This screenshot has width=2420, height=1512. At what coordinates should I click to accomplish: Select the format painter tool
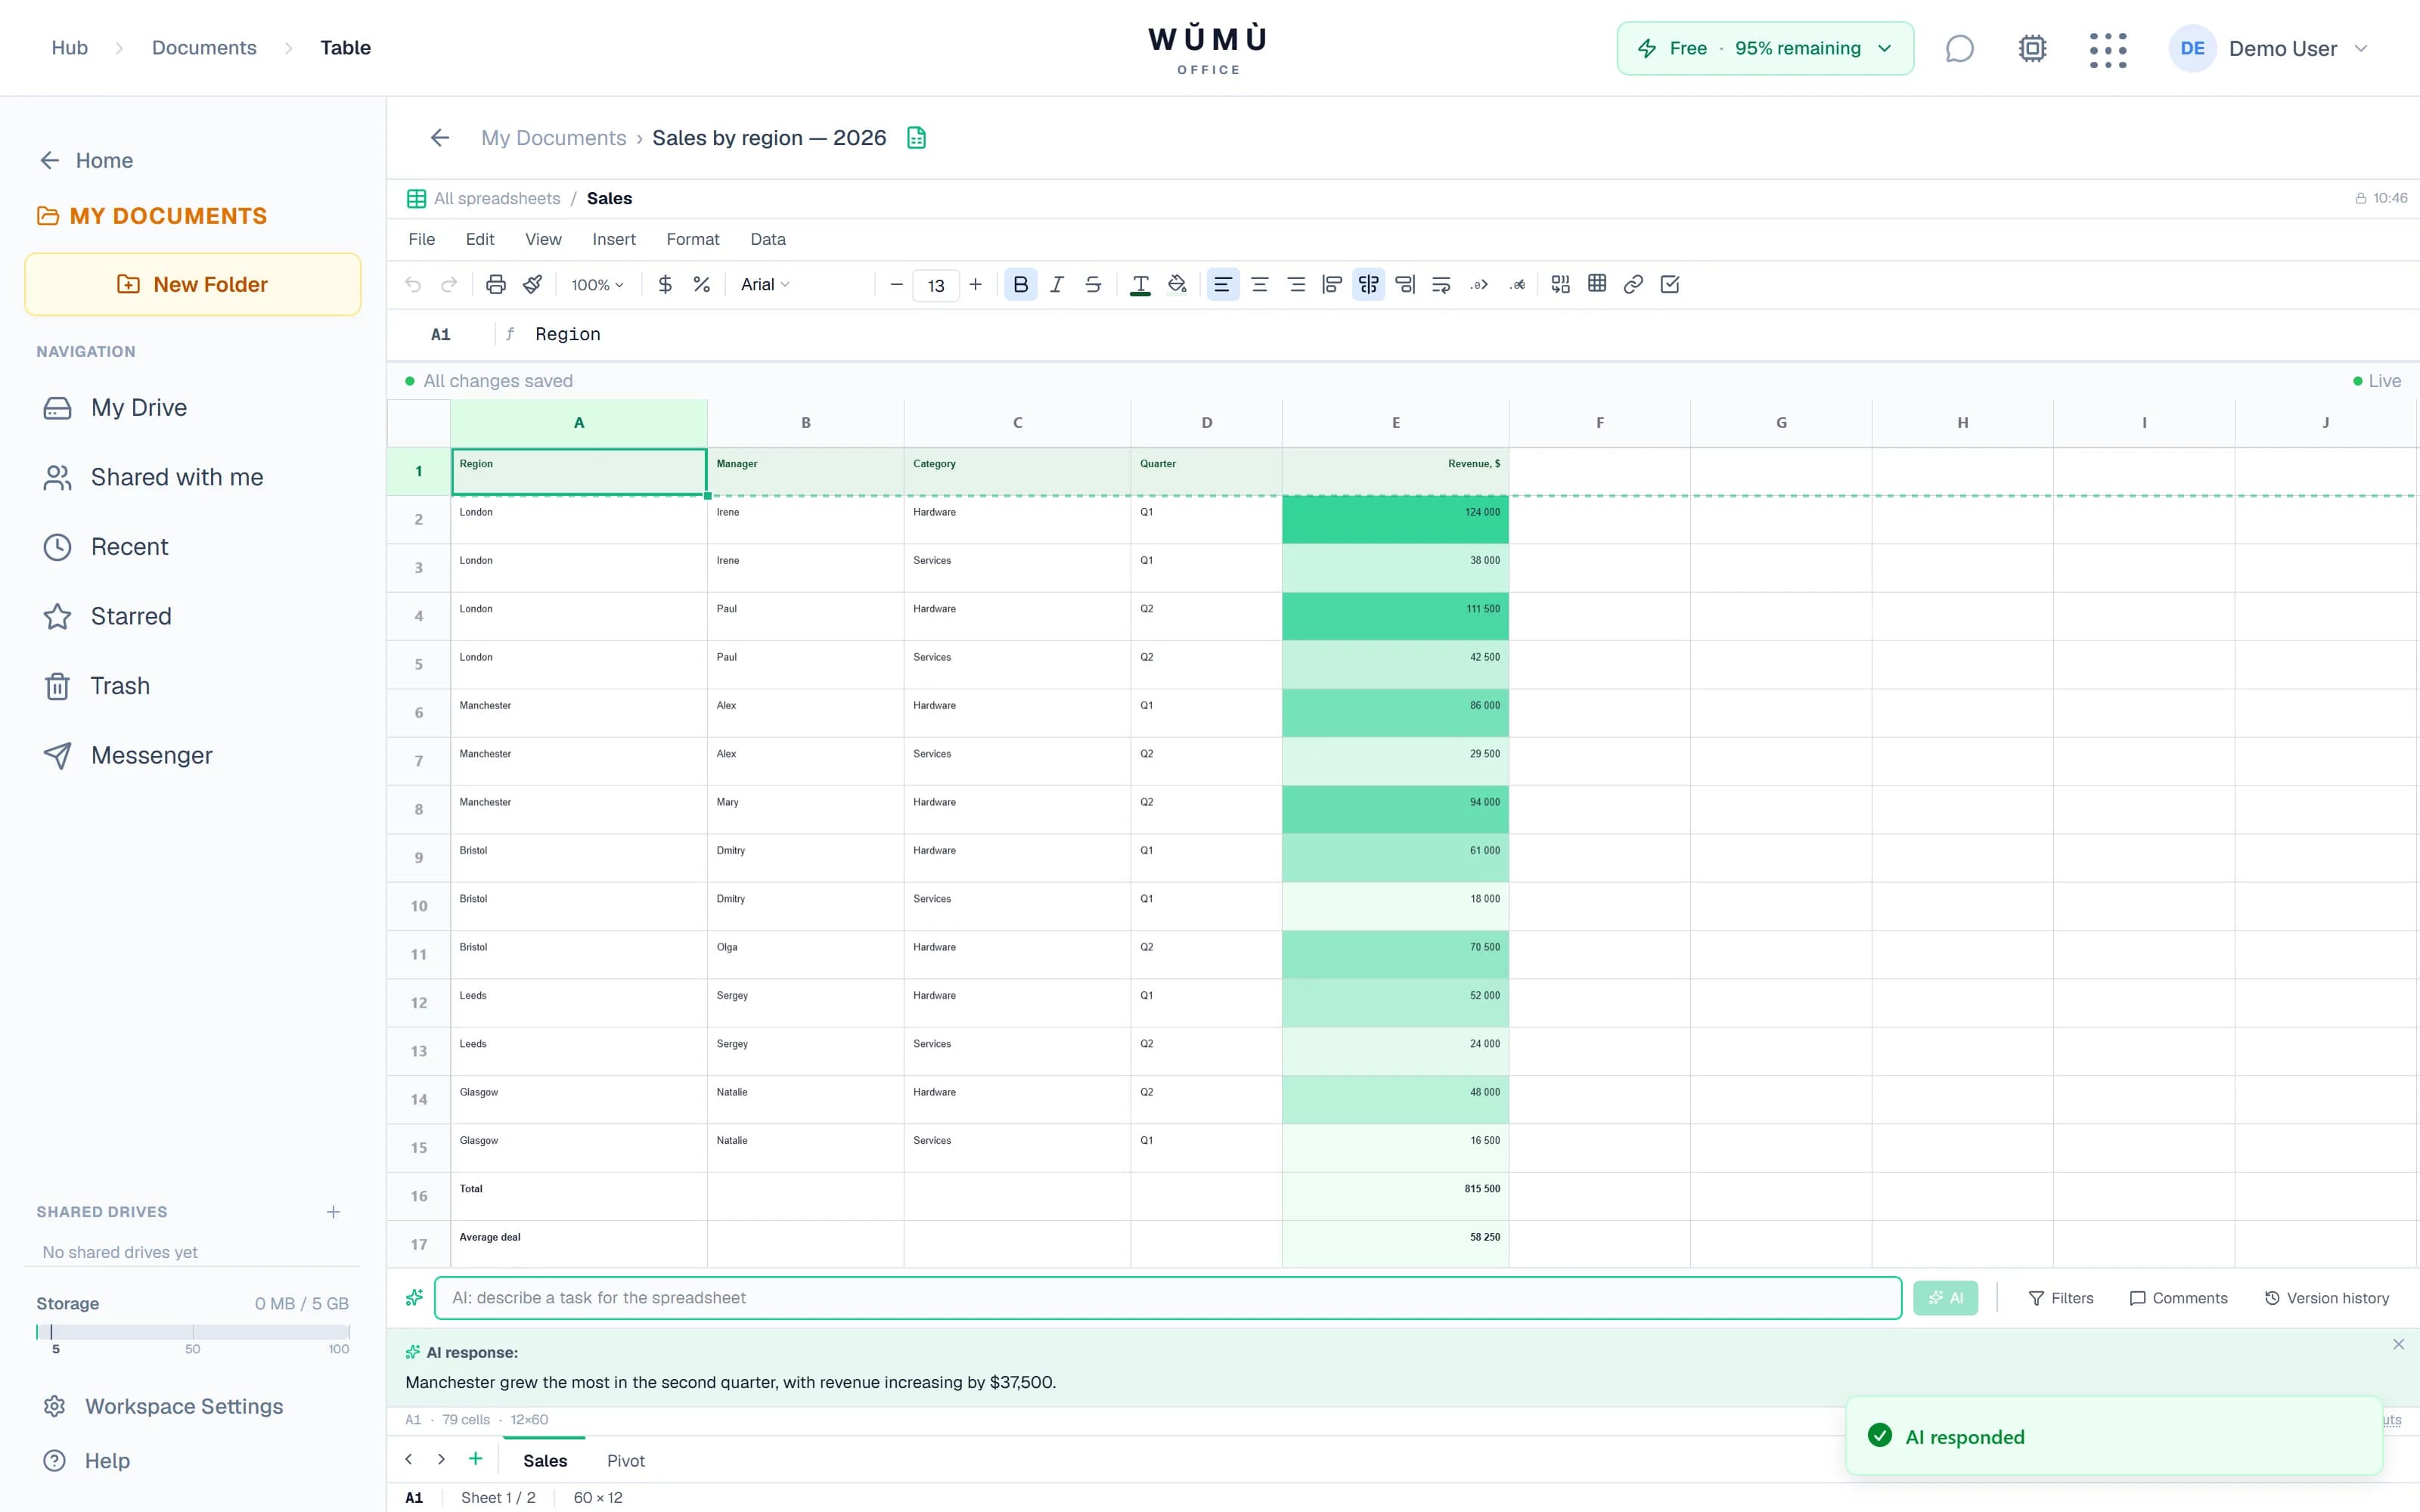pyautogui.click(x=532, y=285)
